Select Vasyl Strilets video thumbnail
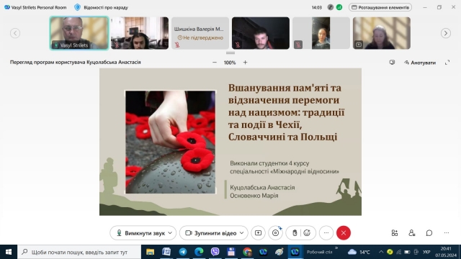Viewport: 461px width, 259px height. pyautogui.click(x=79, y=33)
